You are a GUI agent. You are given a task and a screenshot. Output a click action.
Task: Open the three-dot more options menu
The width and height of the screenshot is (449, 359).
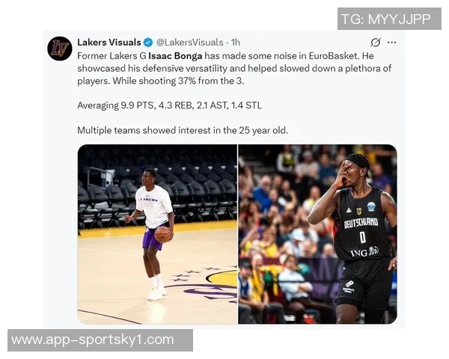(391, 43)
